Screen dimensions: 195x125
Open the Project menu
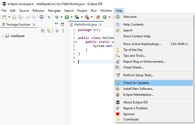(x=82, y=11)
